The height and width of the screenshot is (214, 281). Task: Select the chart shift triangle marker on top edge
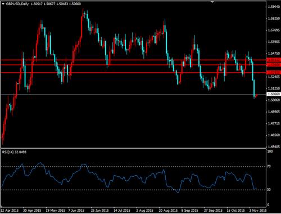(x=212, y=2)
